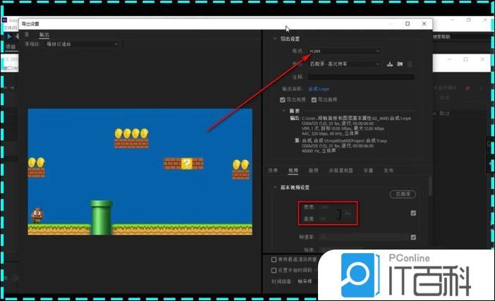The height and width of the screenshot is (301, 495).
Task: Toggle the match-source checkbox for width and height
Action: 413,214
